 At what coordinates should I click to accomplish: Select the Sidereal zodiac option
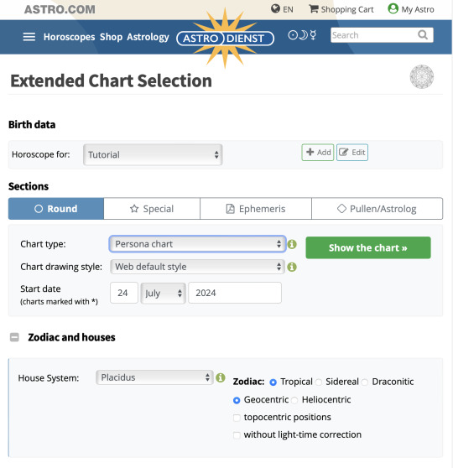point(319,382)
